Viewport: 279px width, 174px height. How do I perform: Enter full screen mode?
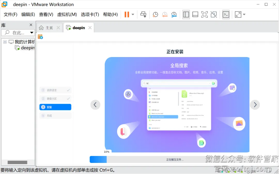pos(204,14)
